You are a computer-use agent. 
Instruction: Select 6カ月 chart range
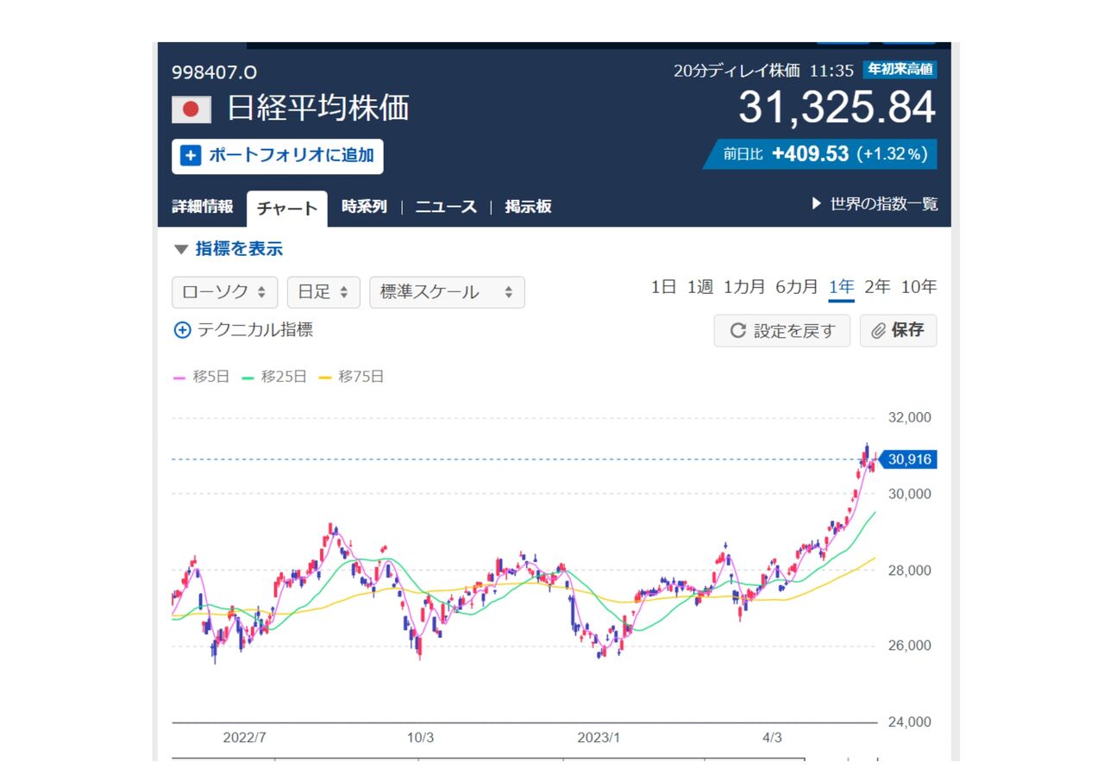click(797, 288)
